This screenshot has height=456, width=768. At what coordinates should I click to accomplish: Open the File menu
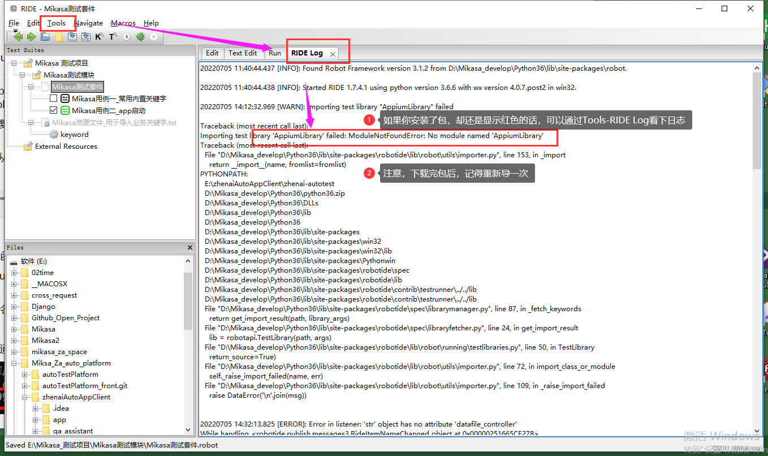14,23
